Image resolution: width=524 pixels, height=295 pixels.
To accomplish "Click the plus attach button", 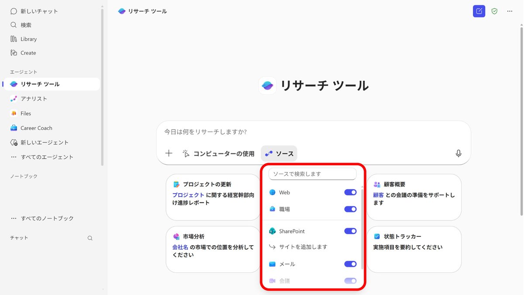I will tap(169, 153).
